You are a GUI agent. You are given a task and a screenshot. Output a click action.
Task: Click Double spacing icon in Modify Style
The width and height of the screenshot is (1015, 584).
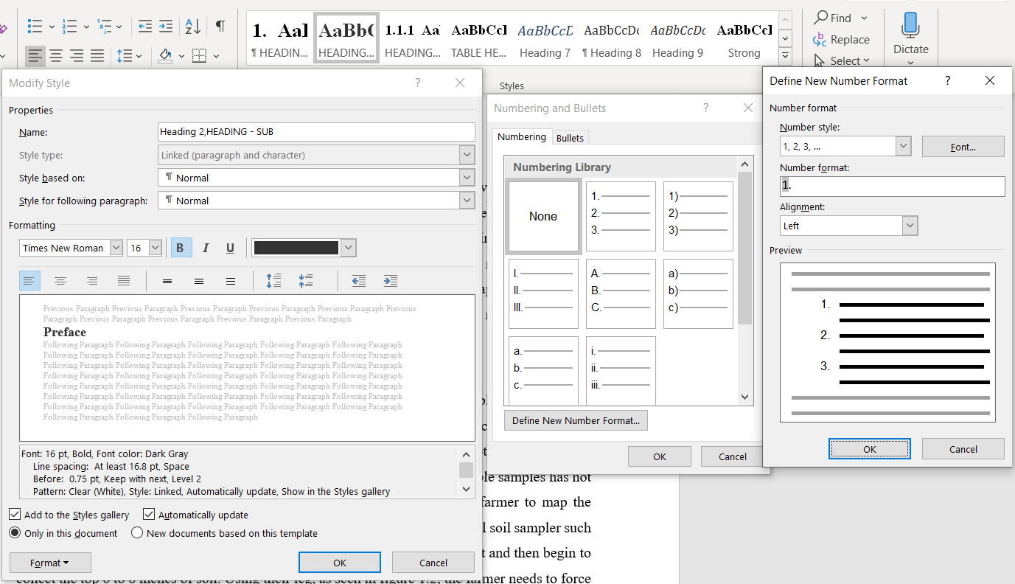pyautogui.click(x=231, y=280)
